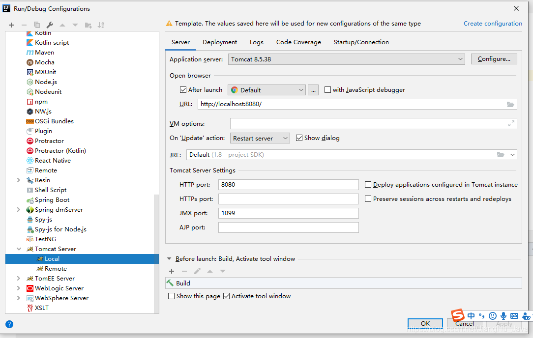Collapse Tomcat Server tree node
The image size is (533, 338).
point(19,249)
